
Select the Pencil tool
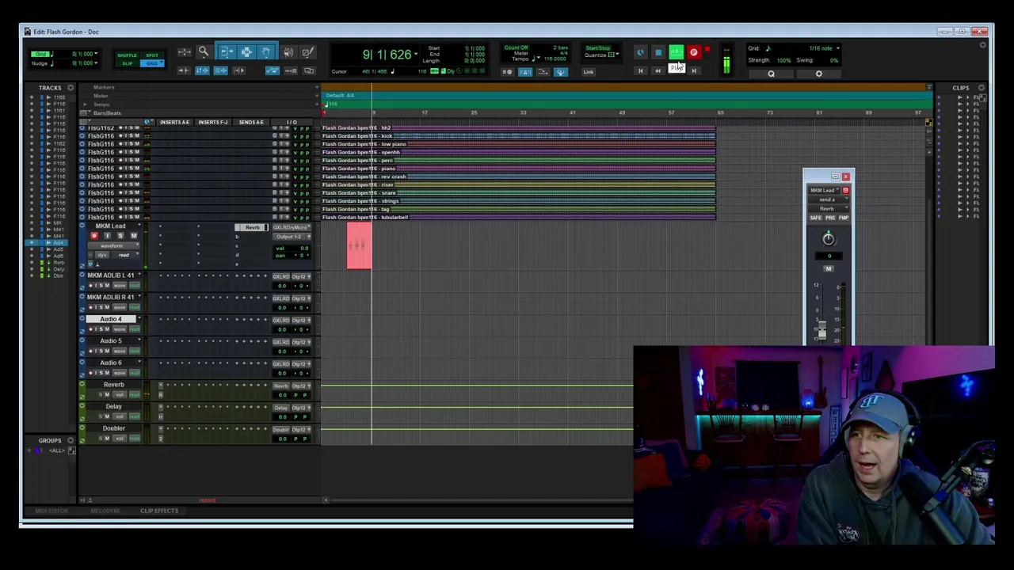(x=307, y=52)
